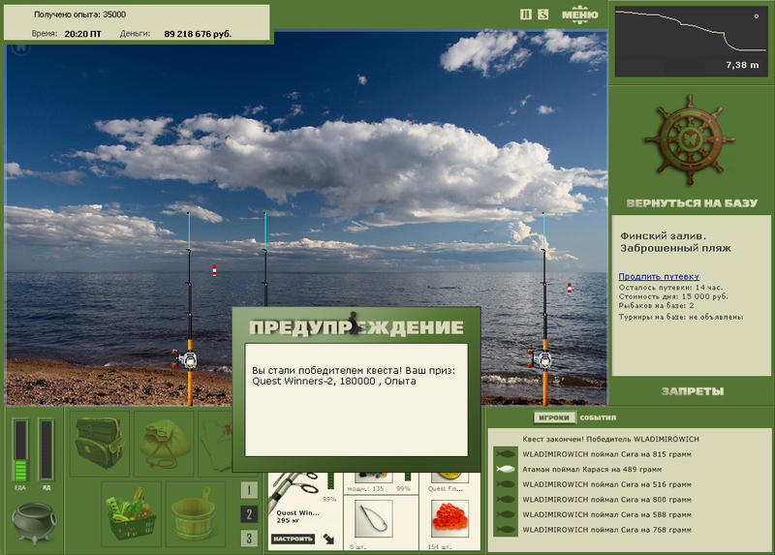775x555 pixels.
Task: Click the money amount 89 218 676 руб.
Action: tap(198, 34)
